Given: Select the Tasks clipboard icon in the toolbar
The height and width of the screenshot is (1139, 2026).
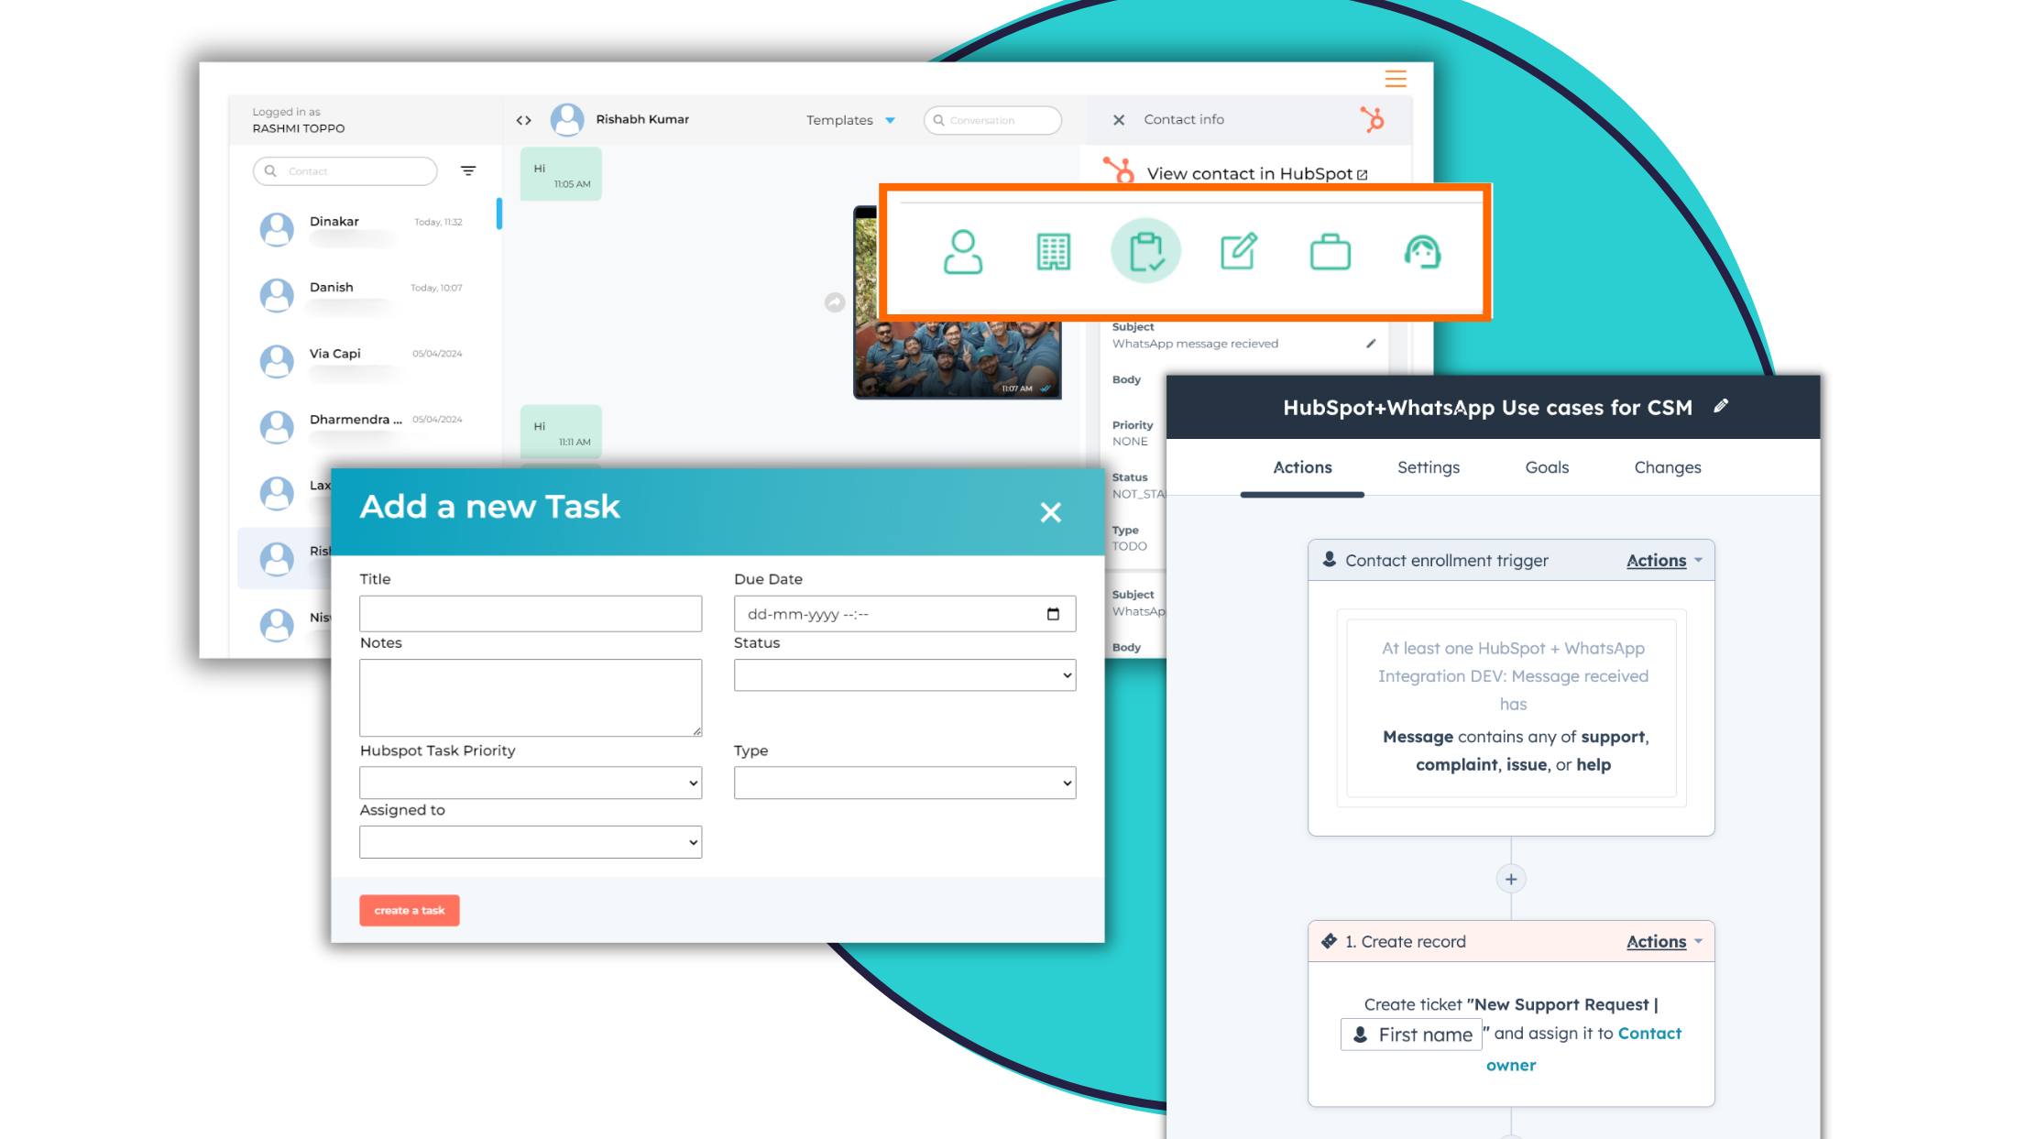Looking at the screenshot, I should [x=1146, y=251].
